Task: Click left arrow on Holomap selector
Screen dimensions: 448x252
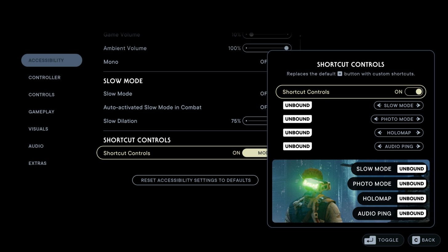Action: coord(380,133)
